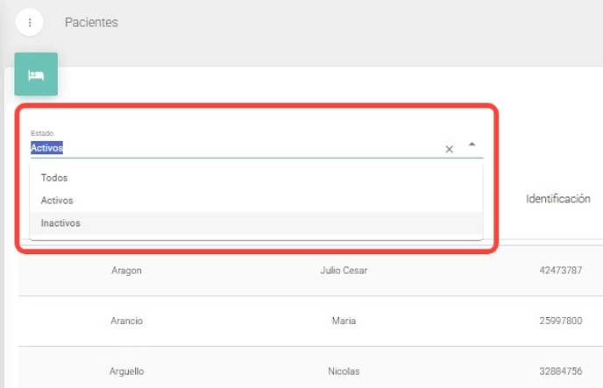Click identification number 32884756
603x388 pixels.
(x=561, y=371)
